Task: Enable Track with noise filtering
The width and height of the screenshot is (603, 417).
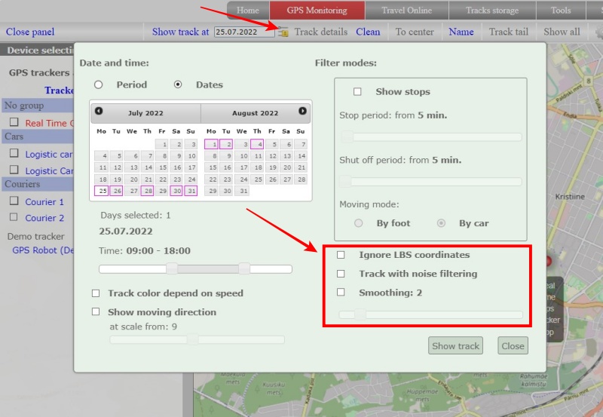Action: point(341,274)
